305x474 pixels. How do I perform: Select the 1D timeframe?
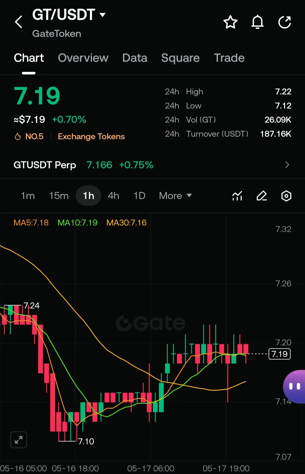pos(140,196)
